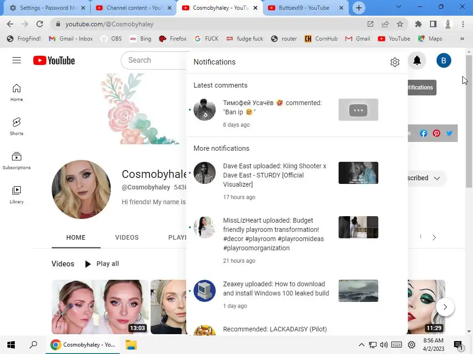Play the 13:03 makeup video thumbnail
Image resolution: width=473 pixels, height=354 pixels.
pos(100,307)
